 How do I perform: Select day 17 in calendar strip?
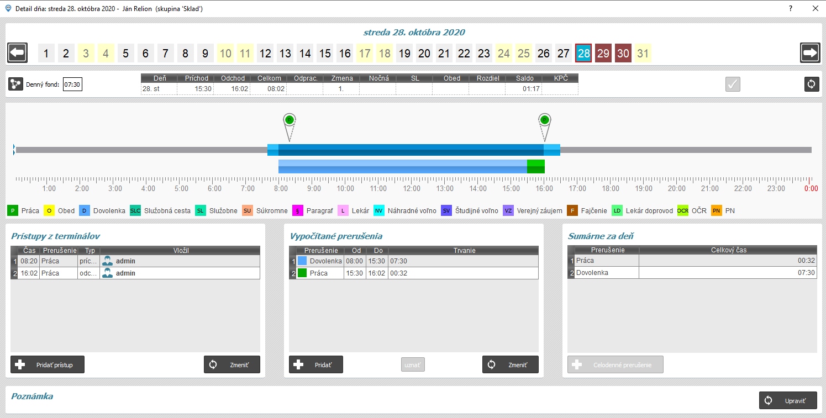click(364, 54)
